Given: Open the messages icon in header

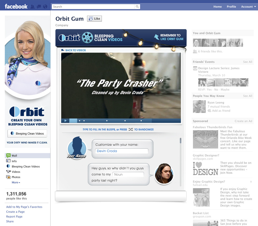Looking at the screenshot, I should pos(39,7).
